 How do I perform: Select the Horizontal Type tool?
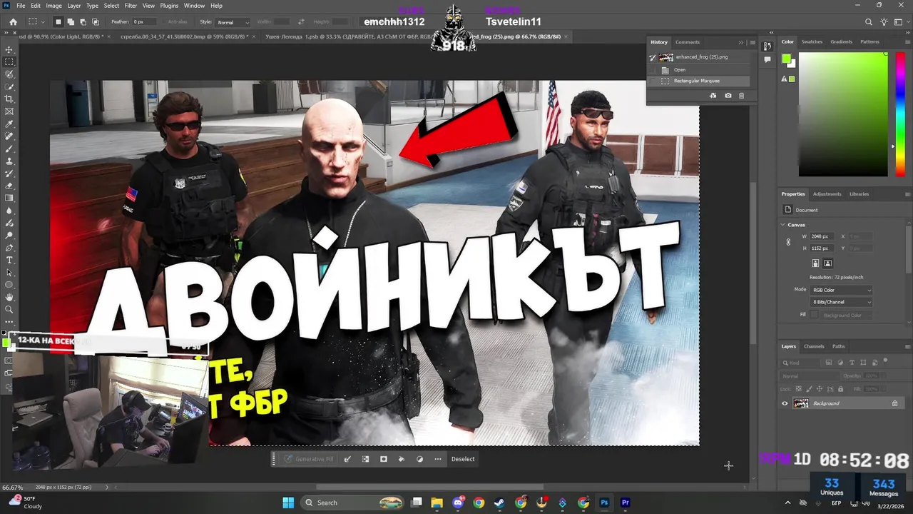click(x=9, y=260)
